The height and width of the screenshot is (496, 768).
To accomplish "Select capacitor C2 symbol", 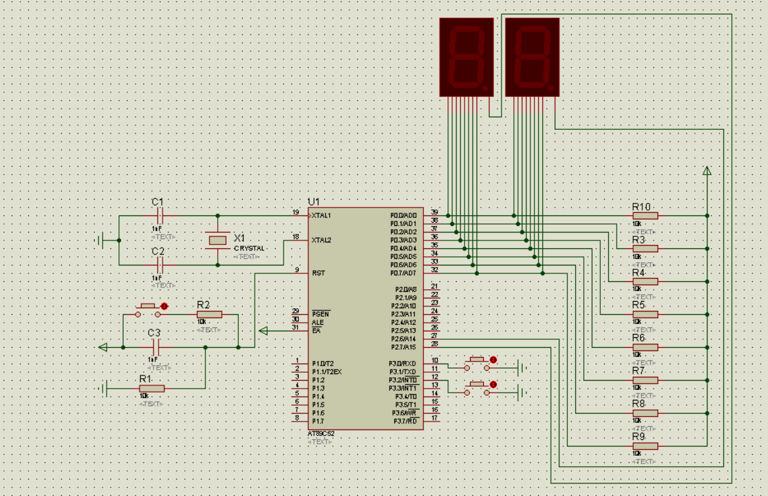I will [160, 265].
